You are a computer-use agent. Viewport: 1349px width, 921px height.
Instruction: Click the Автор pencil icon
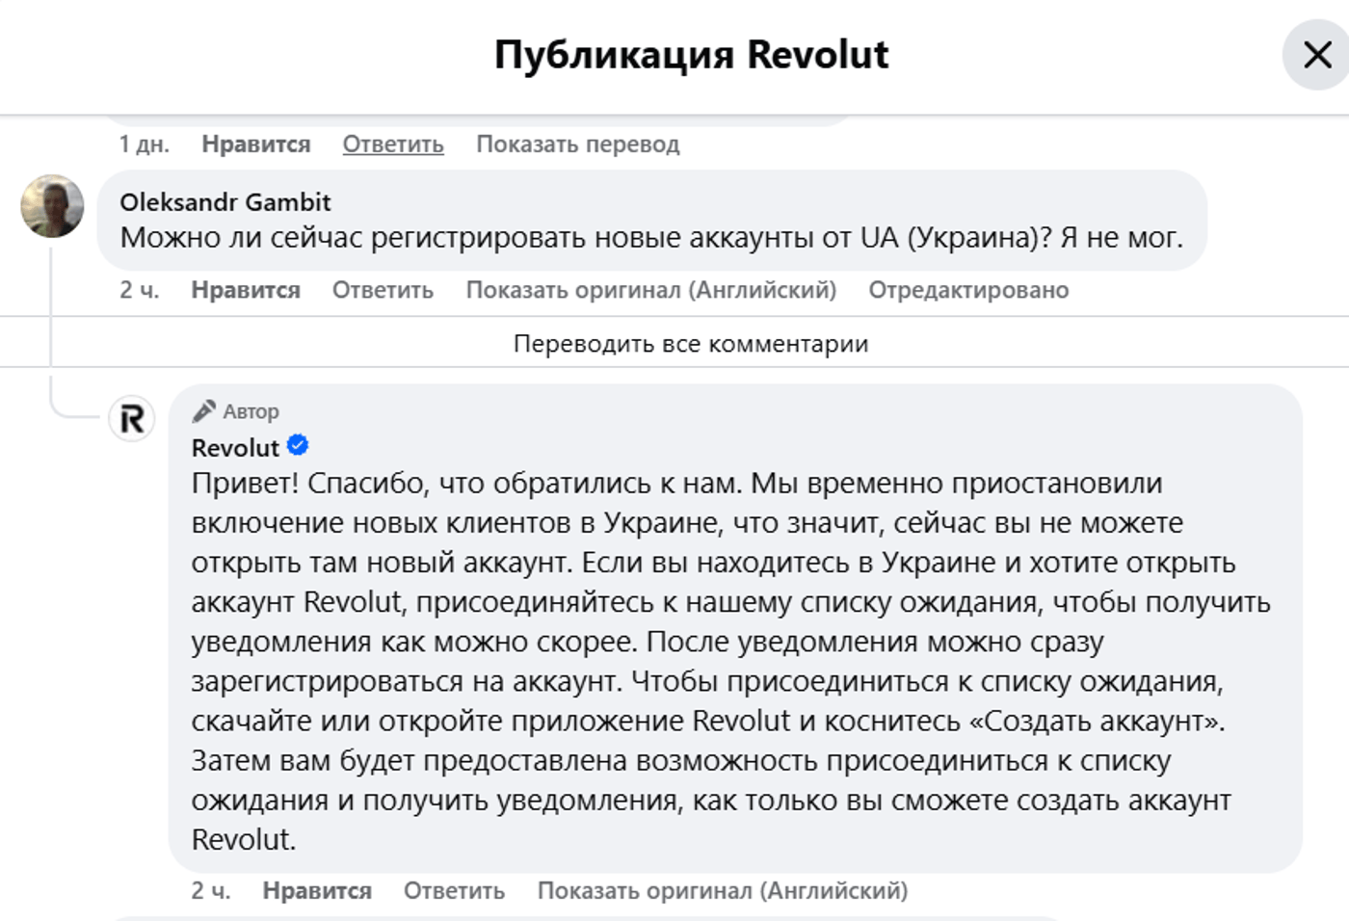(x=203, y=411)
